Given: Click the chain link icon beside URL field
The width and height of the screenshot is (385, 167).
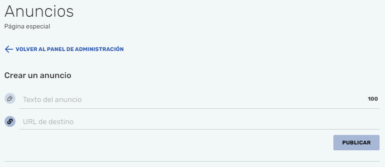Looking at the screenshot, I should (x=10, y=121).
